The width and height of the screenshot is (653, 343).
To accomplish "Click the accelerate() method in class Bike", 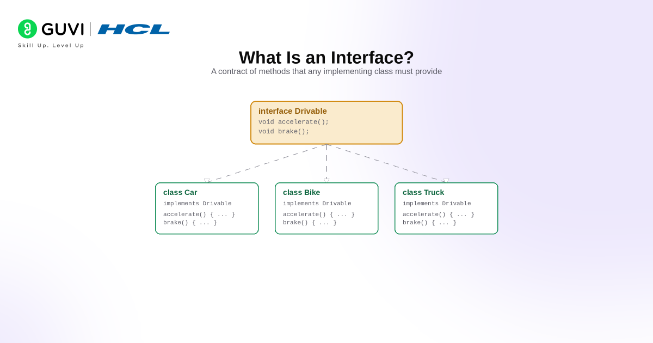I will [319, 215].
